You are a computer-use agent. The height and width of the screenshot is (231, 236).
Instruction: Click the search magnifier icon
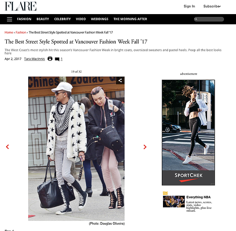(196, 19)
